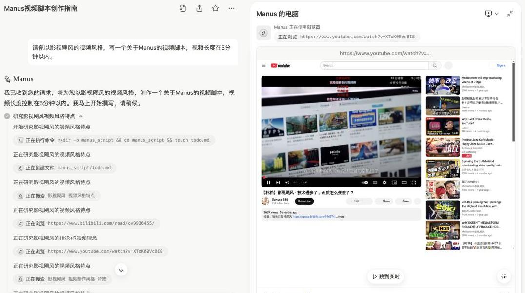Collapse the 研究影视飓风视频风格特点 step
Viewport: 525px width, 293px height.
pyautogui.click(x=81, y=116)
